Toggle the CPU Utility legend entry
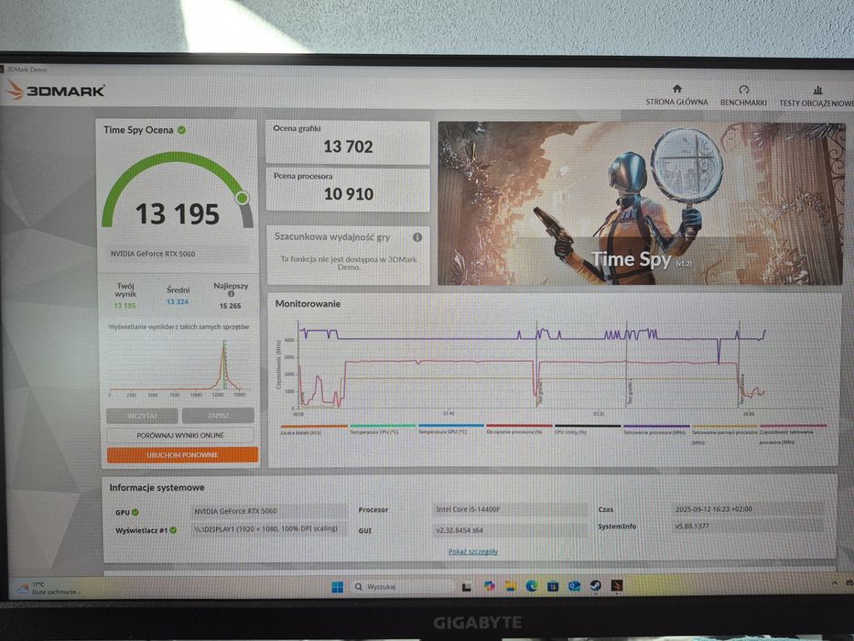The width and height of the screenshot is (854, 641). [x=587, y=429]
